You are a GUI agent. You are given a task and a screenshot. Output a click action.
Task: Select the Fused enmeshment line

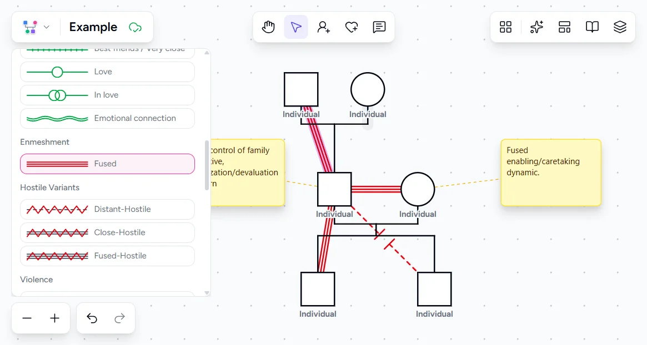107,164
